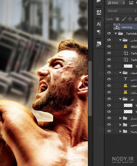This screenshot has width=137, height=166.
Task: Hide the عنوان group
Action: point(109,72)
